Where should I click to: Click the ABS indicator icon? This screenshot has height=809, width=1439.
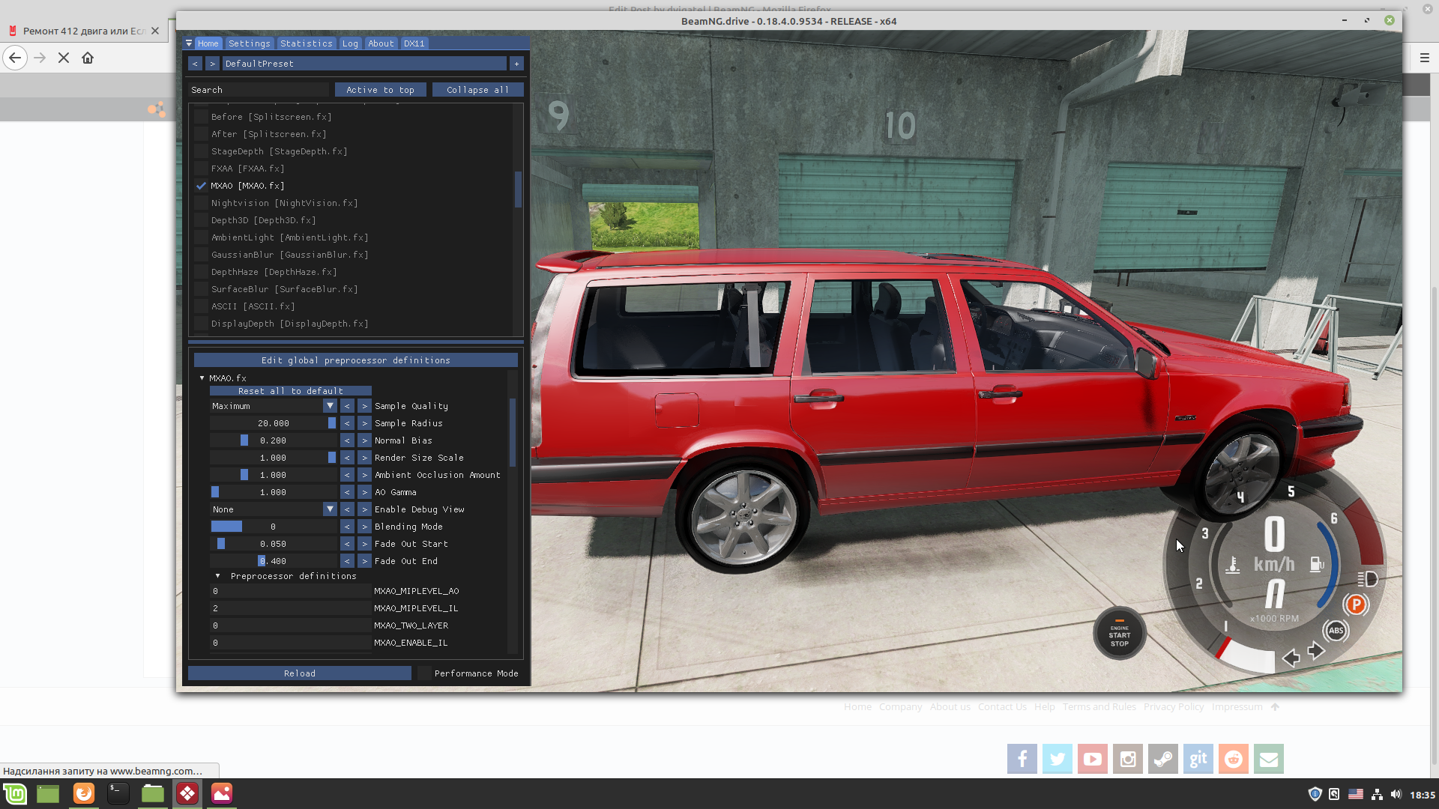point(1336,631)
